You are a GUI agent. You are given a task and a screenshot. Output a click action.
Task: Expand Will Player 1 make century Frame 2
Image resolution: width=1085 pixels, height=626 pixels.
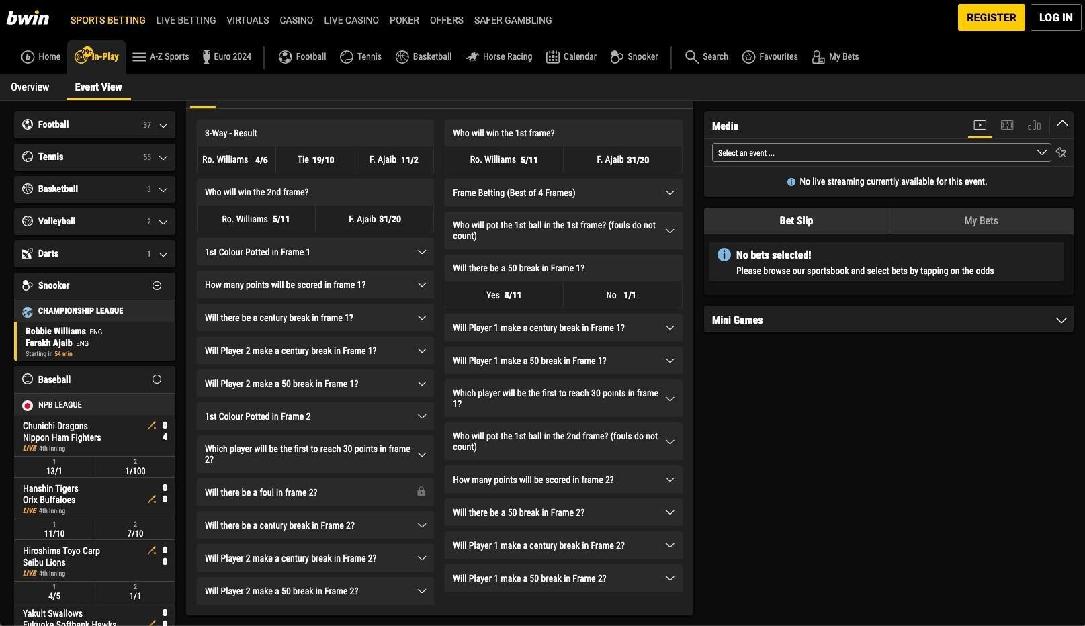coord(564,545)
